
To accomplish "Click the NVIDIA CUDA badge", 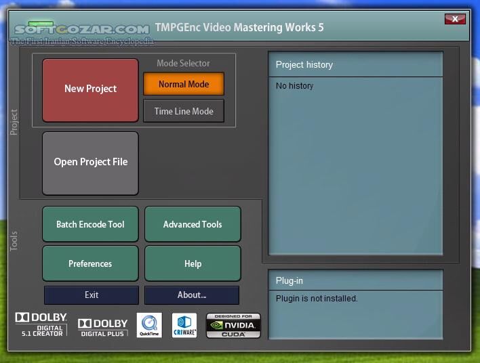I will tap(233, 325).
